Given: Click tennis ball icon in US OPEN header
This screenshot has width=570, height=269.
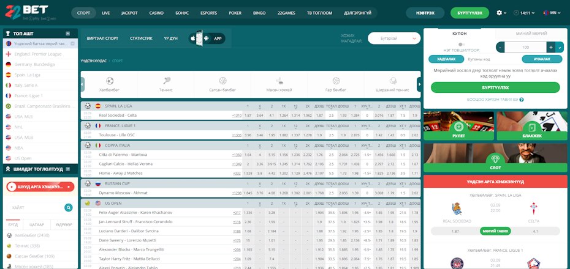Looking at the screenshot, I should point(88,203).
